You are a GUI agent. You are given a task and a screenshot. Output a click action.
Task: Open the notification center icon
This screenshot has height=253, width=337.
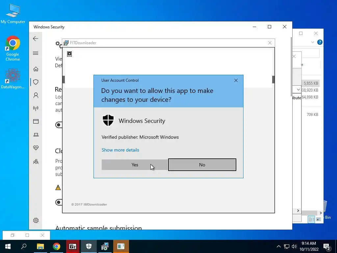point(327,247)
